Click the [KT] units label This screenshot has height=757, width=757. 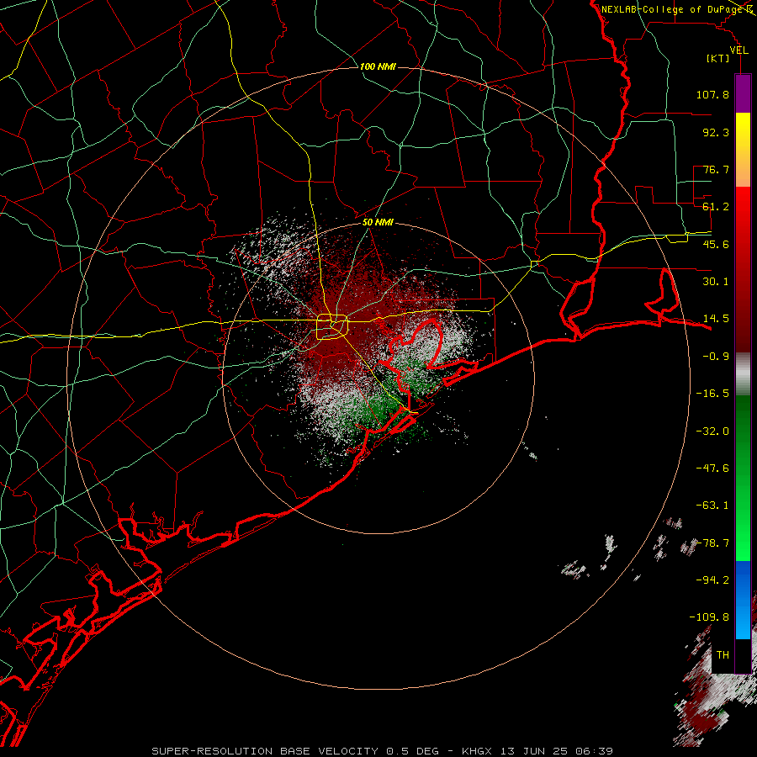718,58
